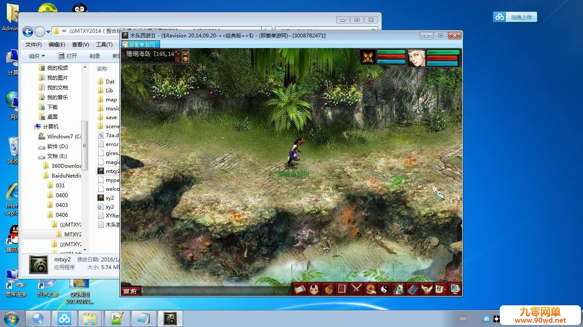
Task: Click the 名称 column header
Action: tap(102, 69)
